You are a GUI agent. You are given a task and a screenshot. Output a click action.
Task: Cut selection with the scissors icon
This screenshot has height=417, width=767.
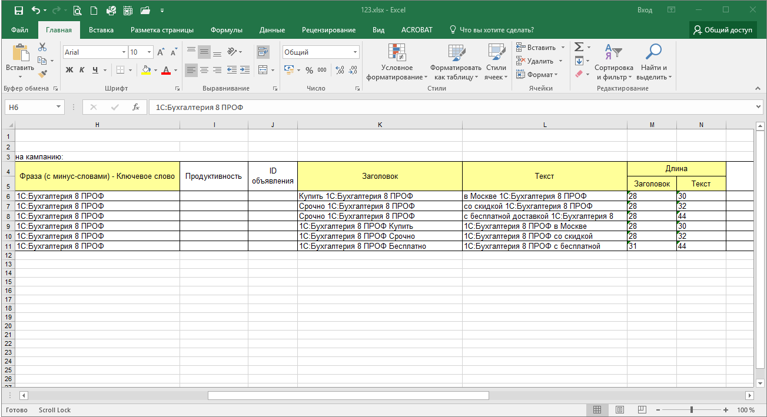(x=42, y=47)
